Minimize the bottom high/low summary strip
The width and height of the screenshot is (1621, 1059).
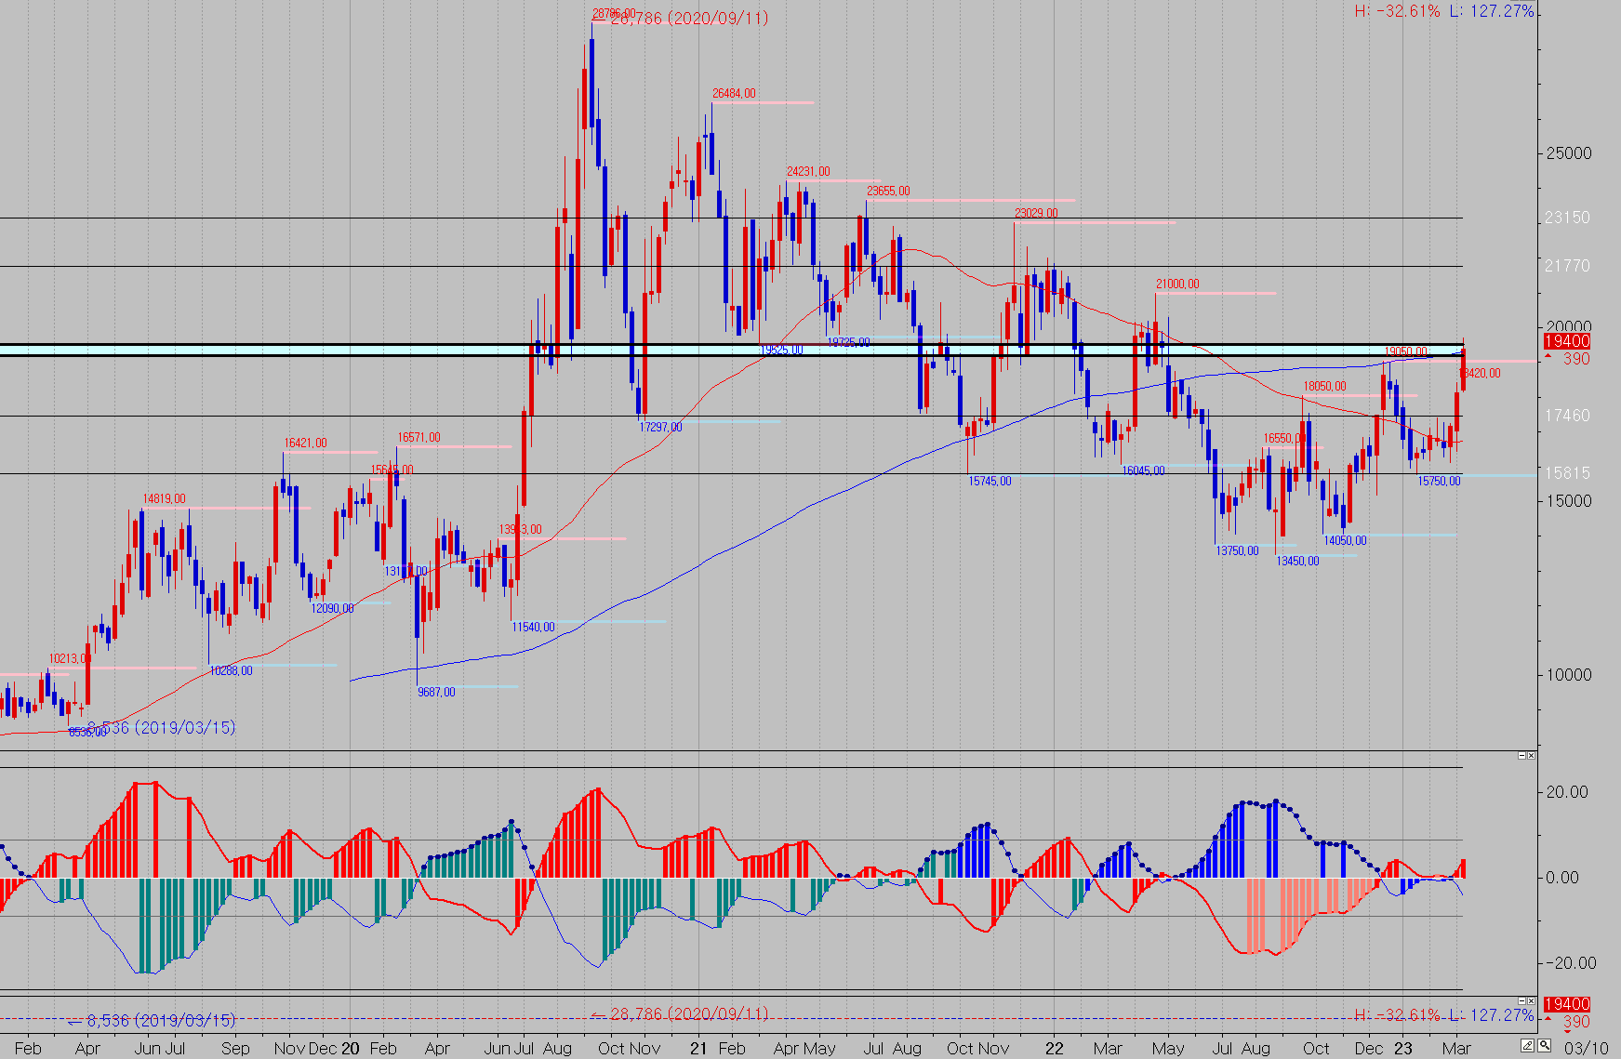pyautogui.click(x=1522, y=1000)
